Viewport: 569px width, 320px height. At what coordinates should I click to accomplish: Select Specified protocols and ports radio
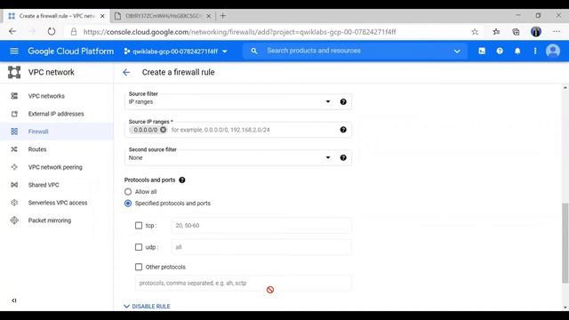click(128, 204)
